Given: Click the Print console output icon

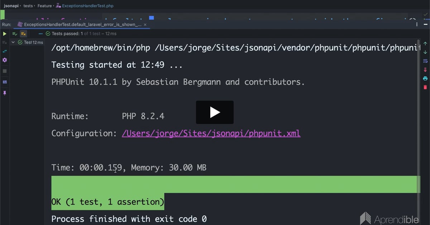Looking at the screenshot, I should coord(425,78).
